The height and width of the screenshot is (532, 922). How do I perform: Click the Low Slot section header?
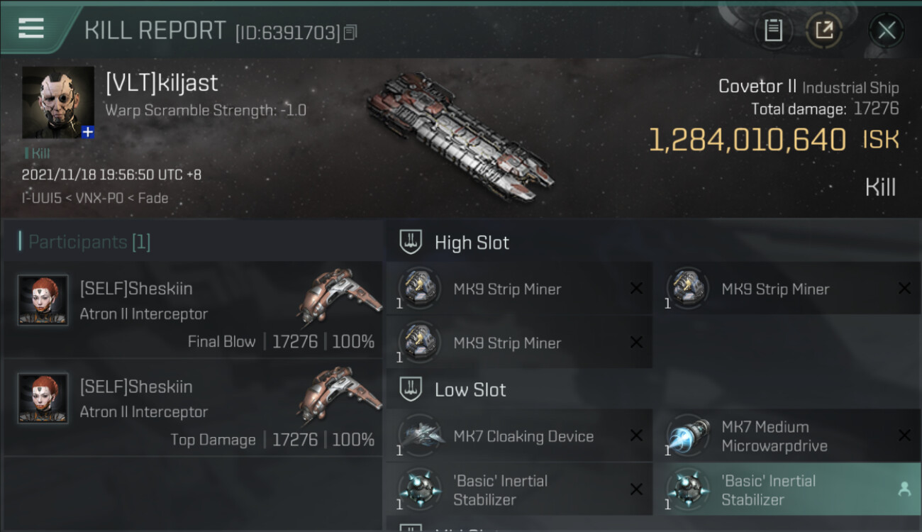click(470, 389)
